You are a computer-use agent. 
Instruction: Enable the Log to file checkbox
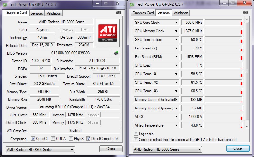pyautogui.click(x=136, y=134)
